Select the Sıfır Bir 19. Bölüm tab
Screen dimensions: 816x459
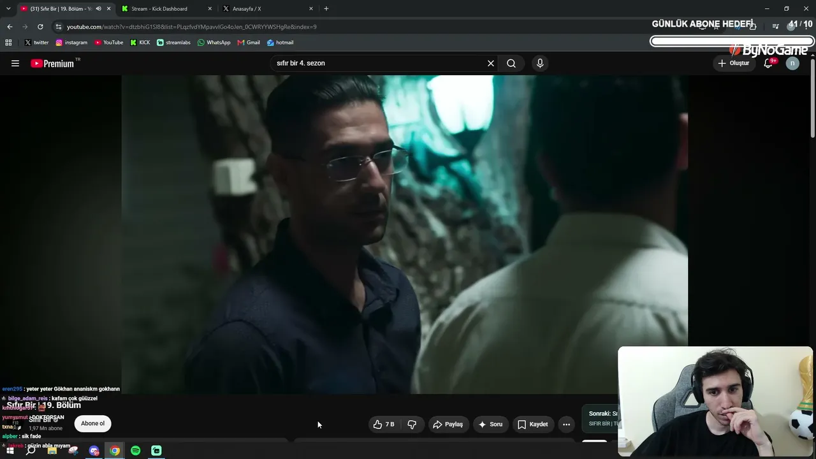pos(61,9)
